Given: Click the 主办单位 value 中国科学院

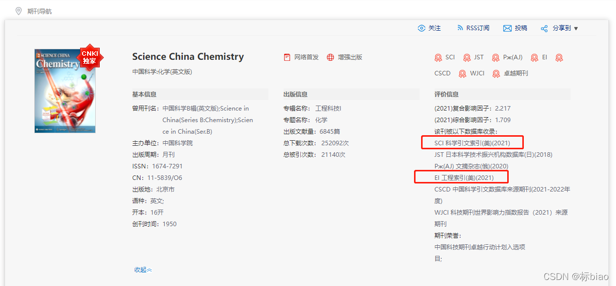Looking at the screenshot, I should tap(177, 143).
